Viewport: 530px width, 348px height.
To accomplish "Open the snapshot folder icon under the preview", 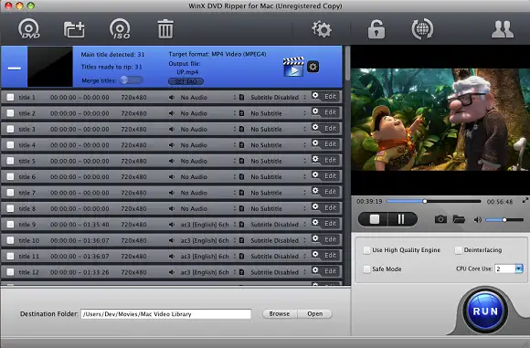I will coord(459,219).
